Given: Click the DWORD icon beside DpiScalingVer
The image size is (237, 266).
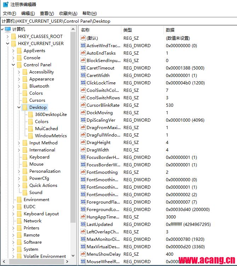Looking at the screenshot, I should click(83, 120).
